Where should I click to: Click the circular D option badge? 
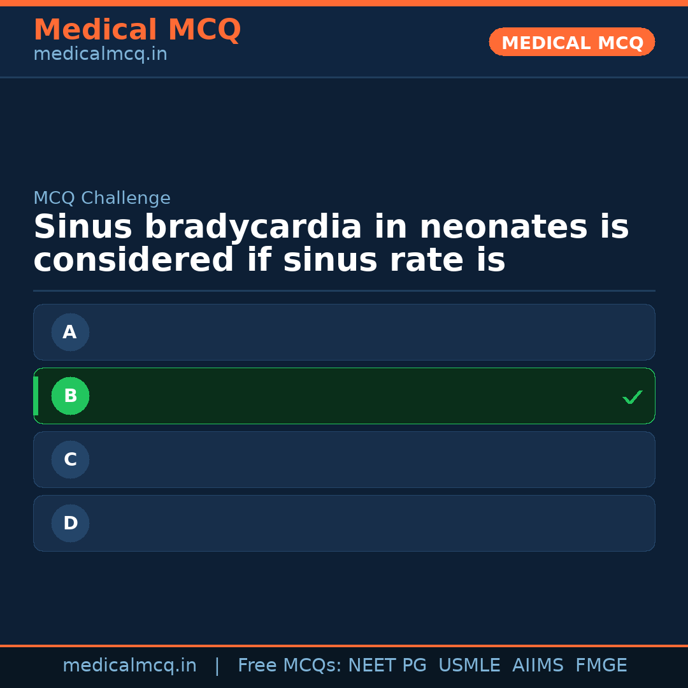[x=70, y=523]
